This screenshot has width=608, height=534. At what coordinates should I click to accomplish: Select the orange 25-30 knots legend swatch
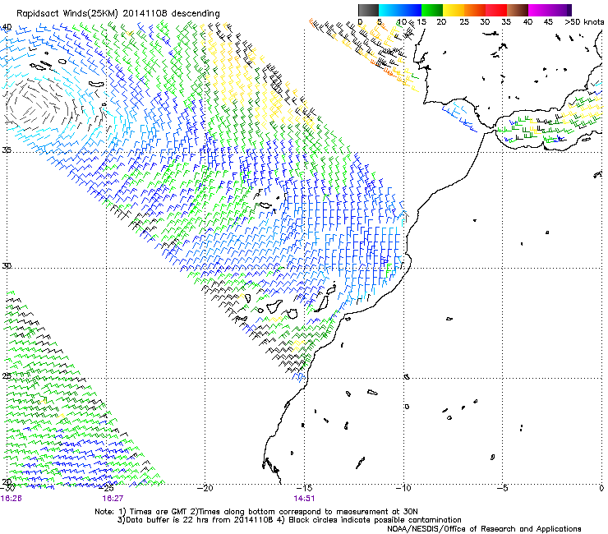tap(475, 10)
